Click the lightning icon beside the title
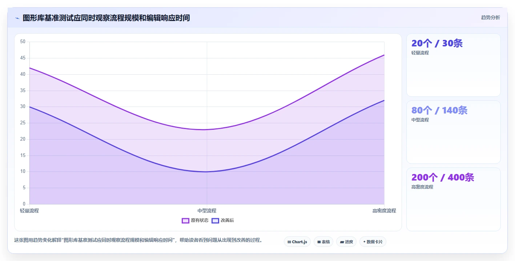The width and height of the screenshot is (515, 261). (x=17, y=18)
